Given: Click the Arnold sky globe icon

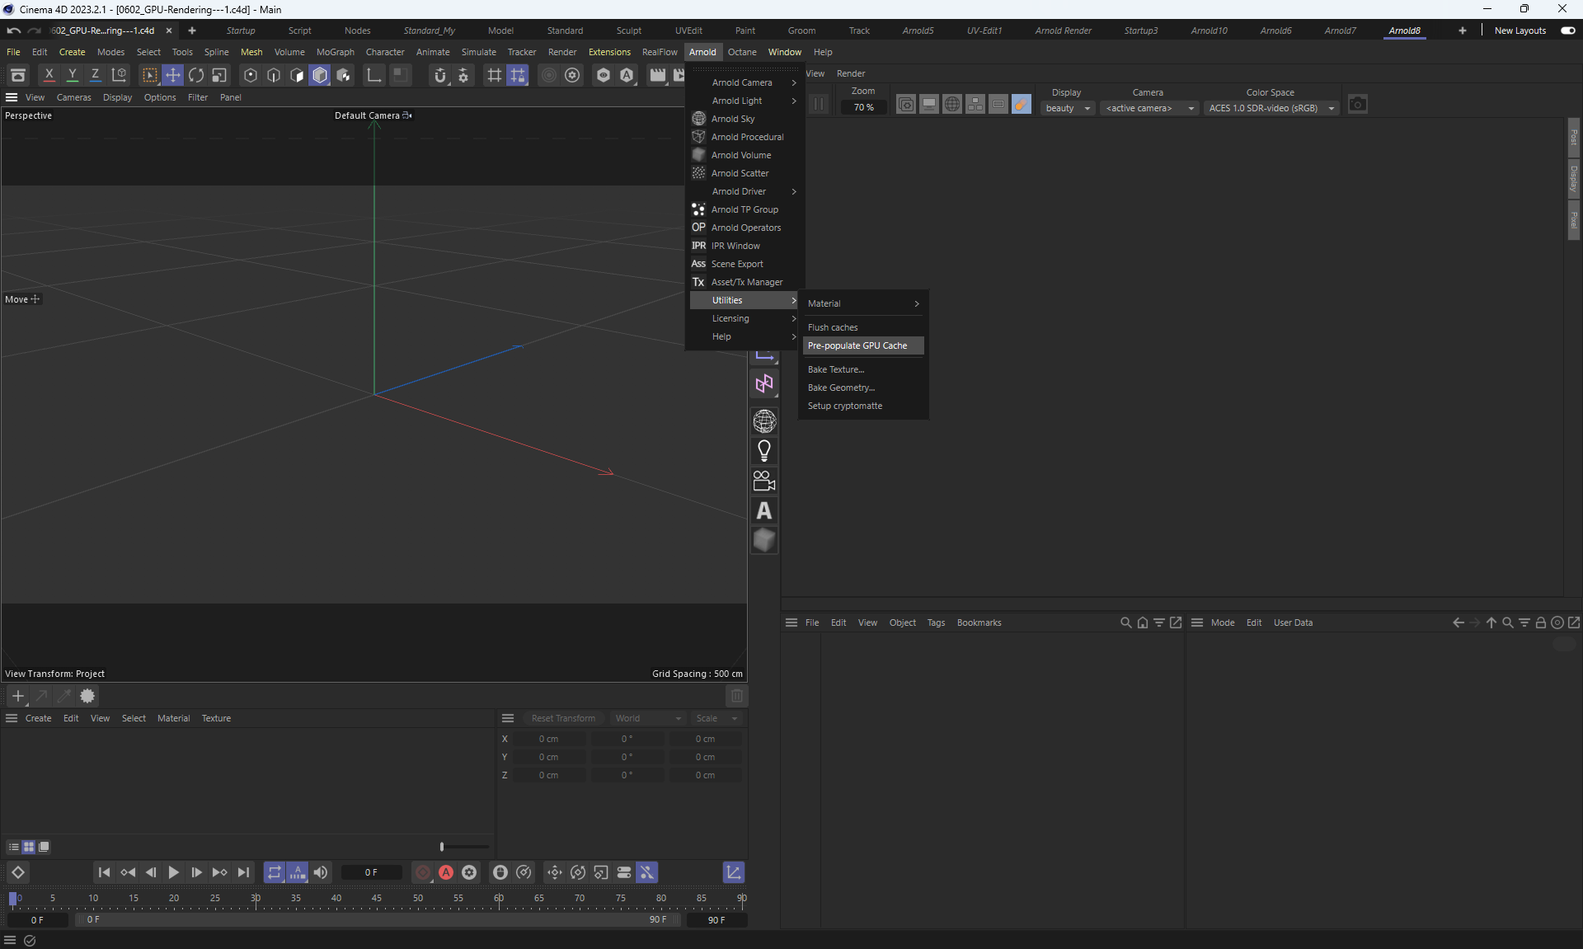Looking at the screenshot, I should 764,421.
